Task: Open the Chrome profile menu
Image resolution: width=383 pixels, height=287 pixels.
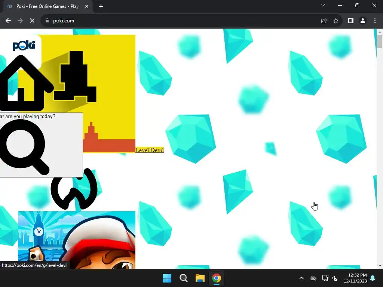Action: 363,21
